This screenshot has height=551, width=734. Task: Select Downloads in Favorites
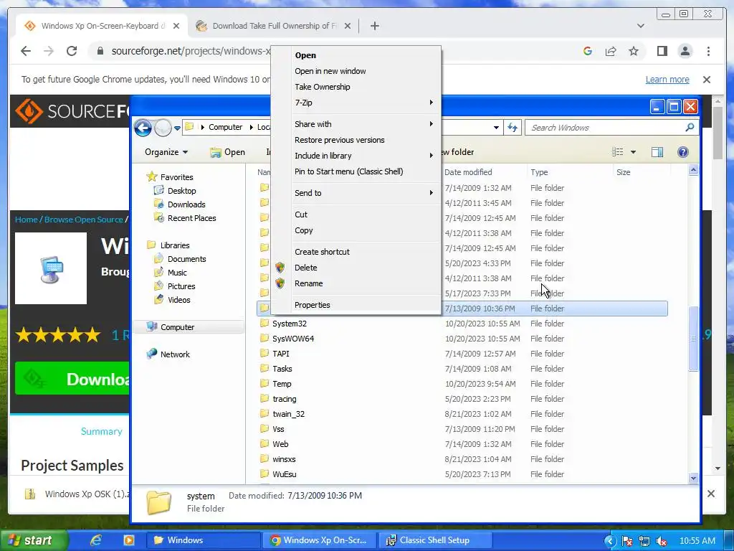[x=186, y=204]
